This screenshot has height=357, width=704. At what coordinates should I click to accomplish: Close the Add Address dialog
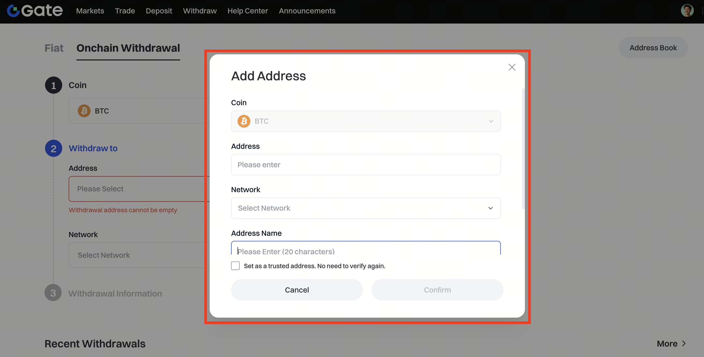512,67
